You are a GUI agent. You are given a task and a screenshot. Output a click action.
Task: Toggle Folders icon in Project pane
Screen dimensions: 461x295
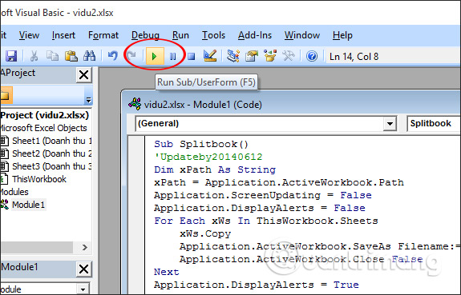pyautogui.click(x=6, y=95)
